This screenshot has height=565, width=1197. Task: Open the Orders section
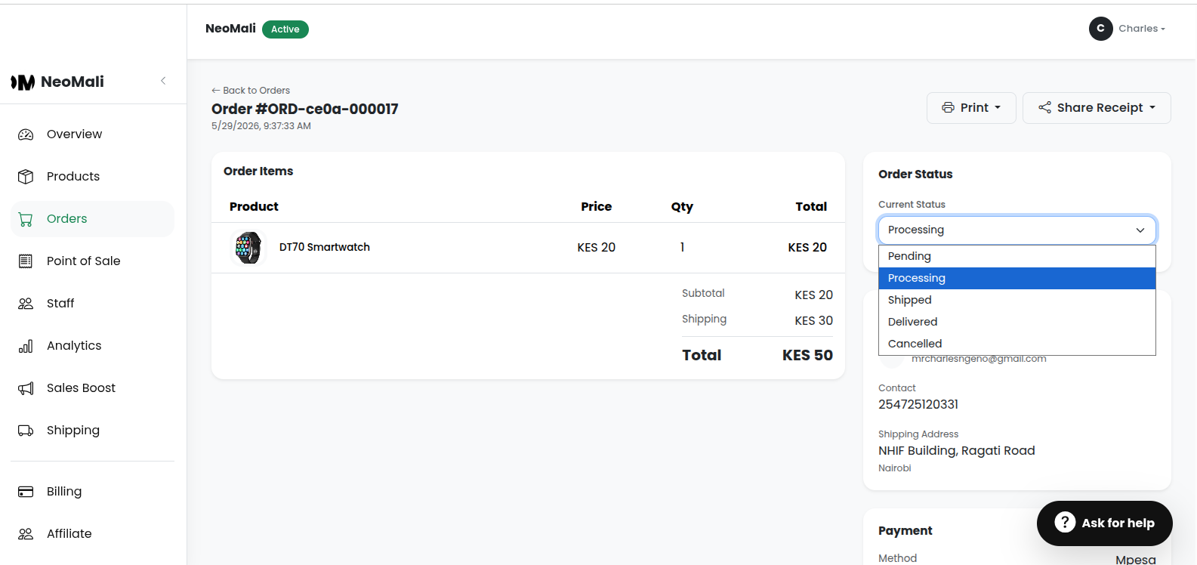click(92, 219)
